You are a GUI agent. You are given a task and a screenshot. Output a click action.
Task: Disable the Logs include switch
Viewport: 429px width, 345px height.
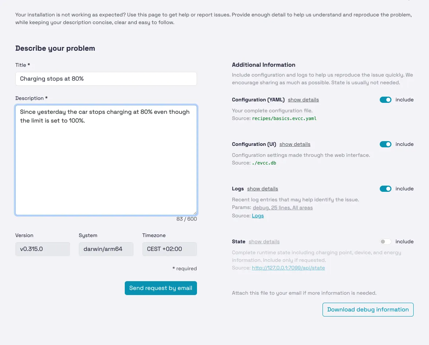tap(385, 189)
